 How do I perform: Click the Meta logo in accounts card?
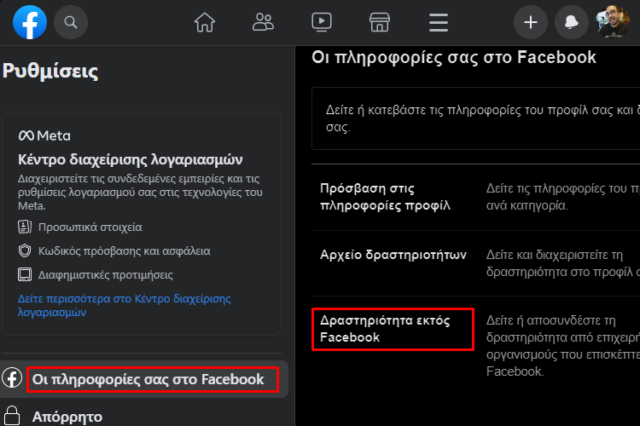(x=44, y=135)
